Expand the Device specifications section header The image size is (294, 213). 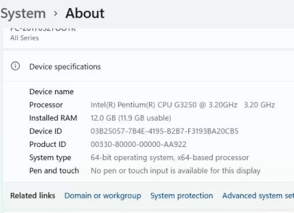pos(148,67)
